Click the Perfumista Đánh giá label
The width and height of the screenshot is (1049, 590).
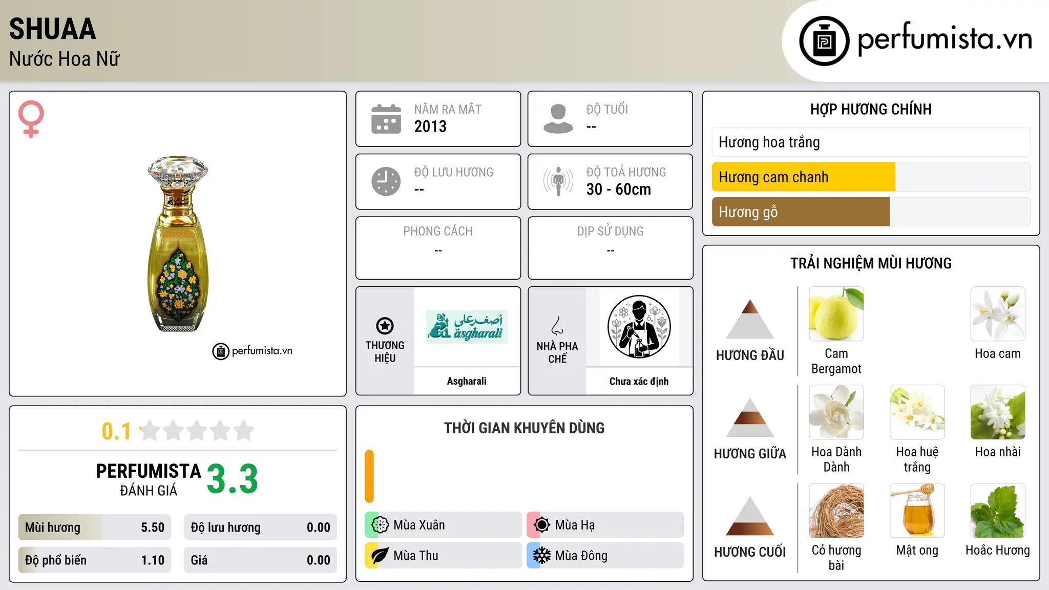point(149,479)
